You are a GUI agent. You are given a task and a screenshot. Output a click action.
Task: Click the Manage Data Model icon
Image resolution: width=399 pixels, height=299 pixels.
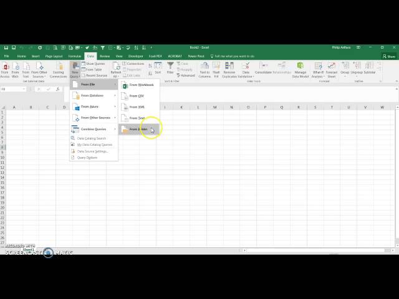pyautogui.click(x=300, y=69)
